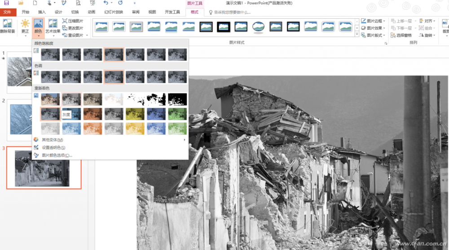Choose the solid black-and-white recolor swatch
Viewport: 449px width, 250px height.
(177, 99)
